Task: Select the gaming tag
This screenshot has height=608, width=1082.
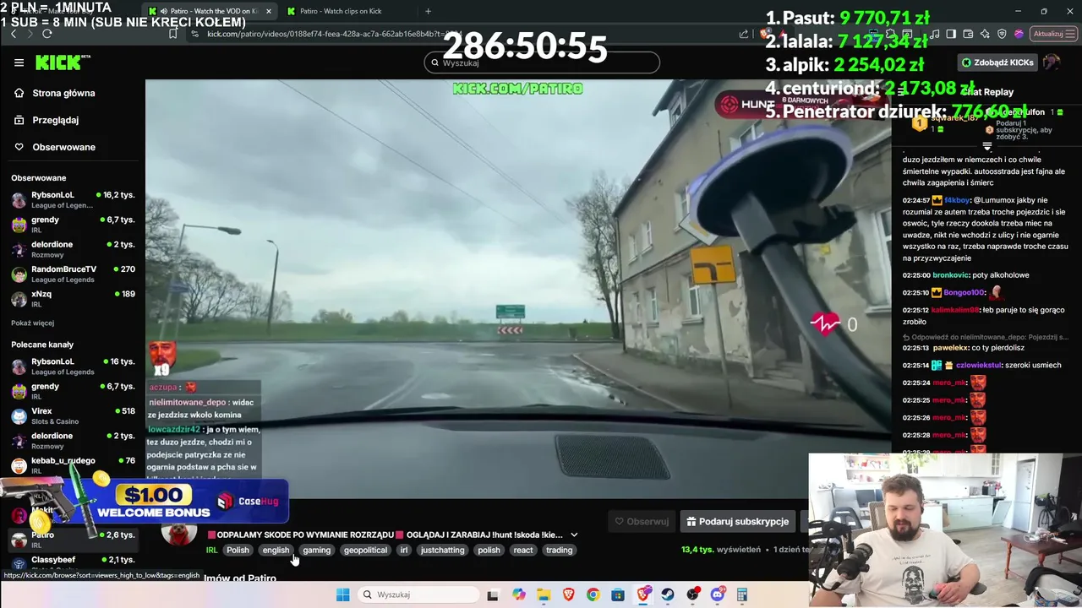Action: point(317,550)
